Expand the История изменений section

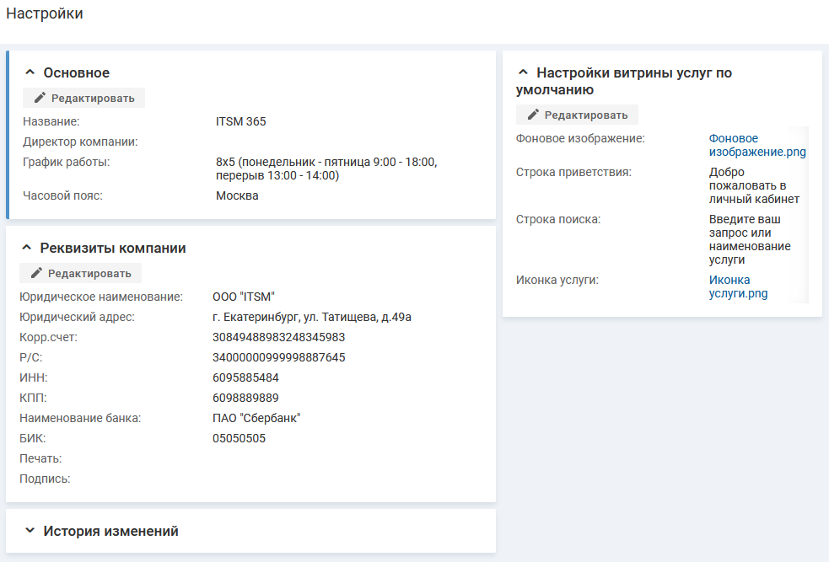point(30,532)
